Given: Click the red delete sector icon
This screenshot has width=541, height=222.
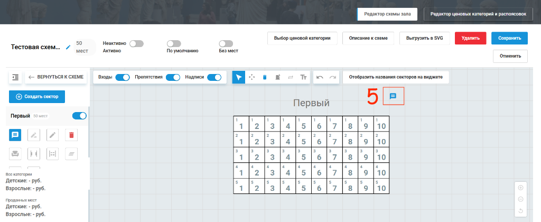Looking at the screenshot, I should click(71, 135).
